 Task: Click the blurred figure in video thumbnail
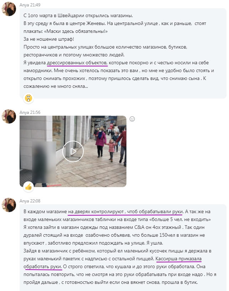(x=44, y=162)
